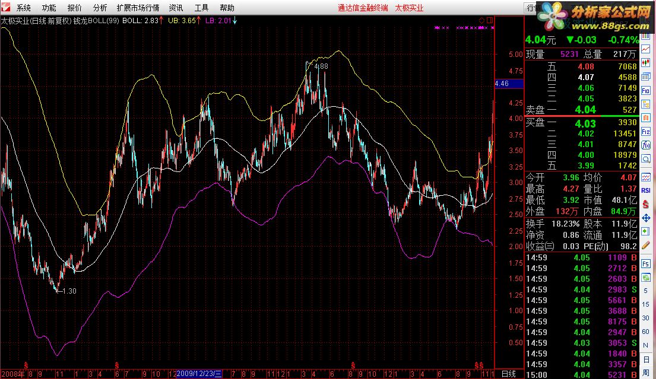This screenshot has height=379, width=656.
Task: Click sell-five price 4.08
Action: click(x=586, y=66)
